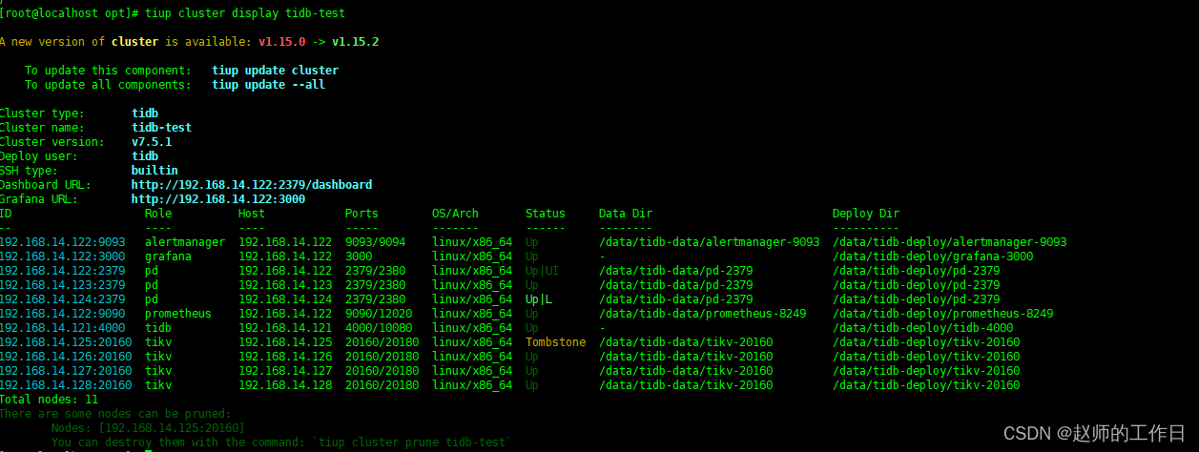Click the 'prometheus' role cell

tap(178, 314)
